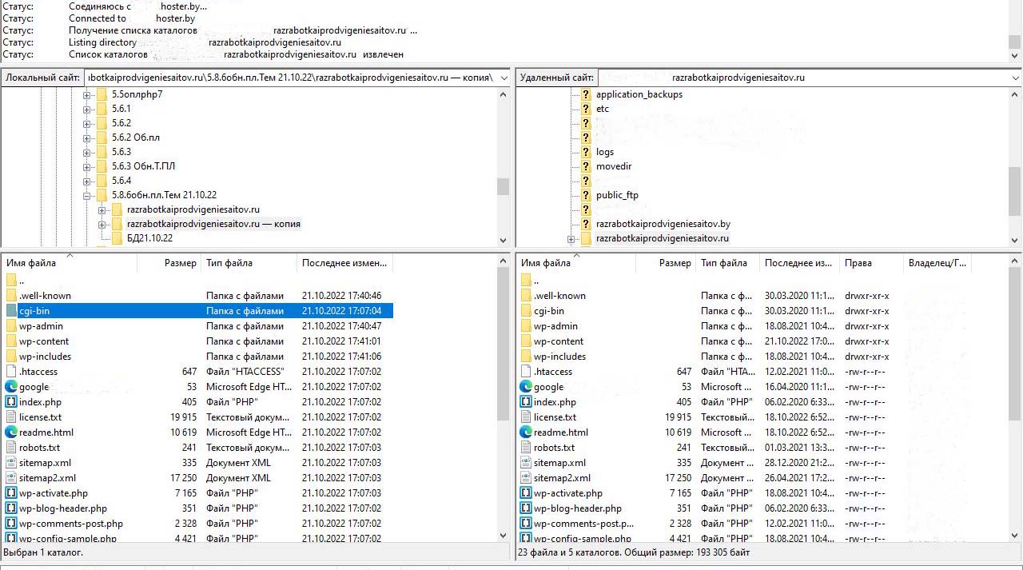The width and height of the screenshot is (1023, 570).
Task: Click down arrow of local file list scrollbar
Action: pyautogui.click(x=503, y=536)
